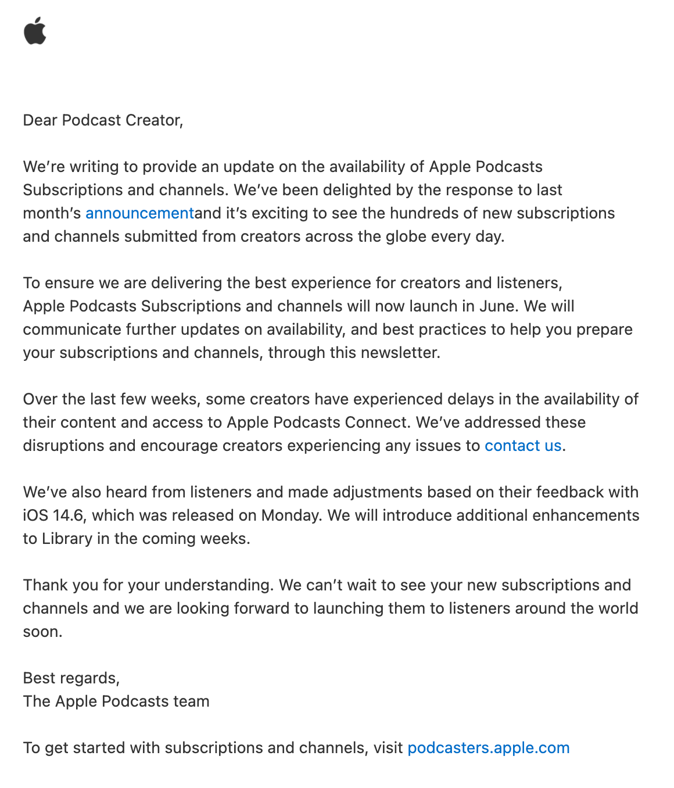Screen dimensions: 674x788
Task: Click the Thank you for your understanding sentence
Action: [x=148, y=585]
